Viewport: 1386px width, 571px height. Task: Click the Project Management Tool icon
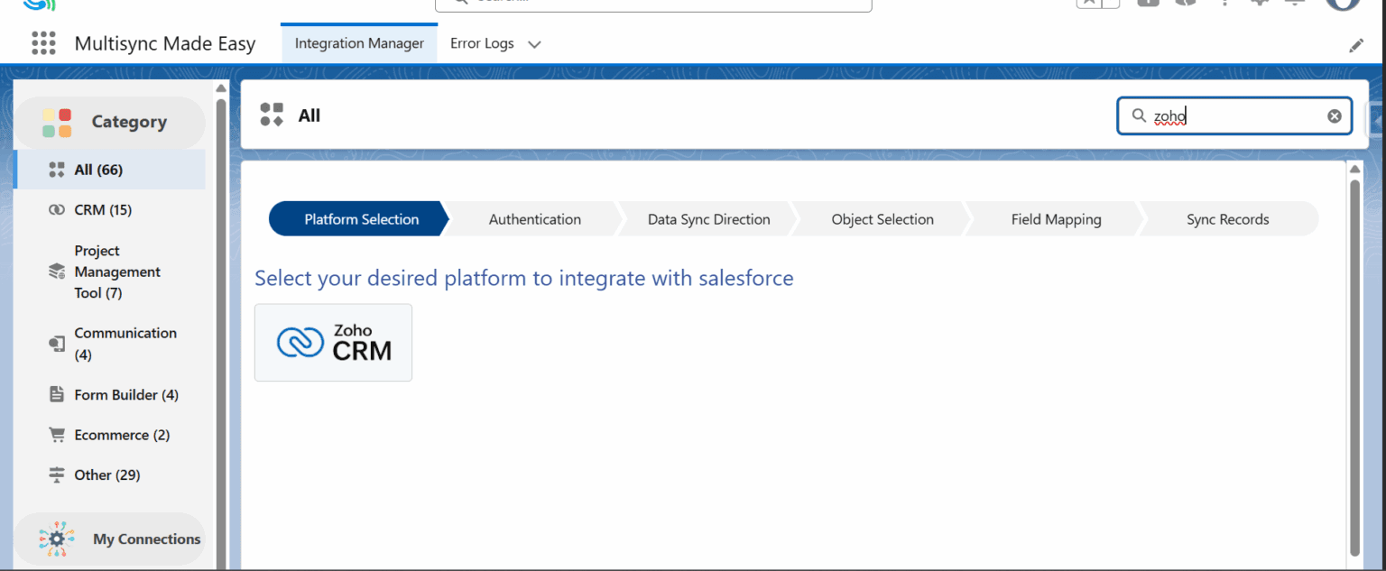(x=57, y=272)
